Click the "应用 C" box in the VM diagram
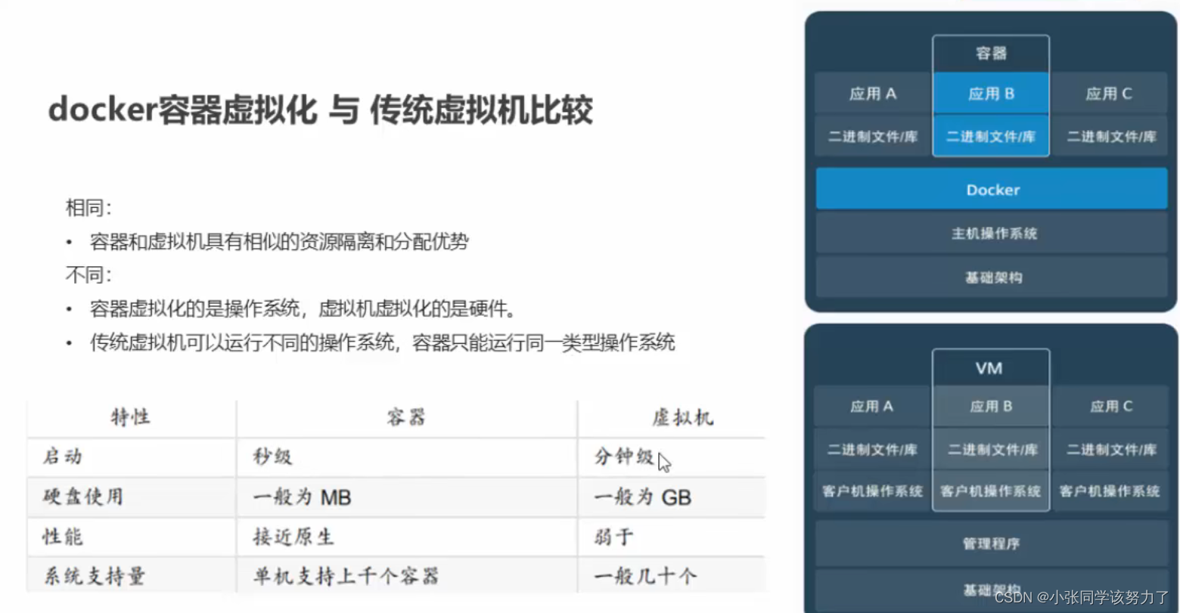The width and height of the screenshot is (1180, 613). click(x=1110, y=407)
